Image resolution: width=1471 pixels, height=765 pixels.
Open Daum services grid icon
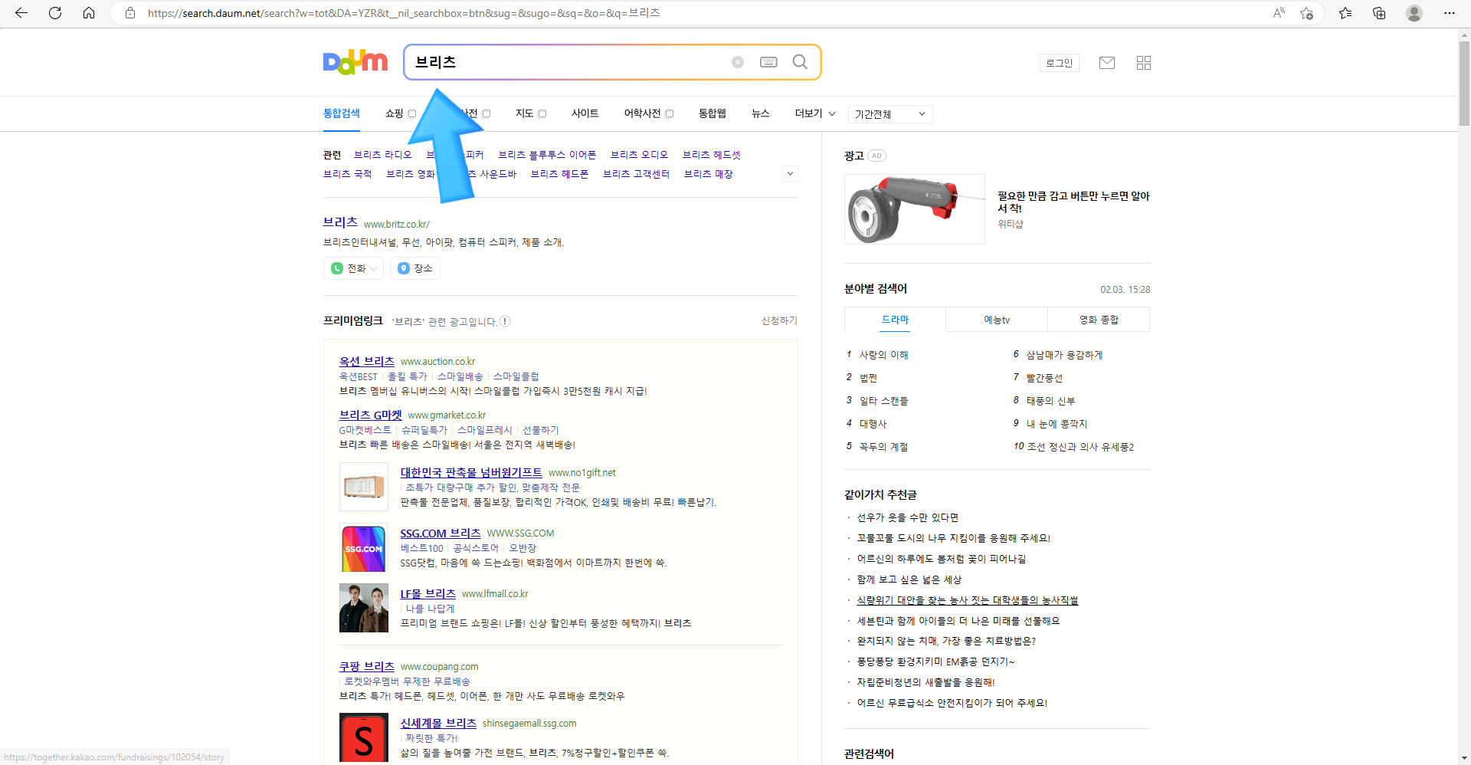point(1144,63)
